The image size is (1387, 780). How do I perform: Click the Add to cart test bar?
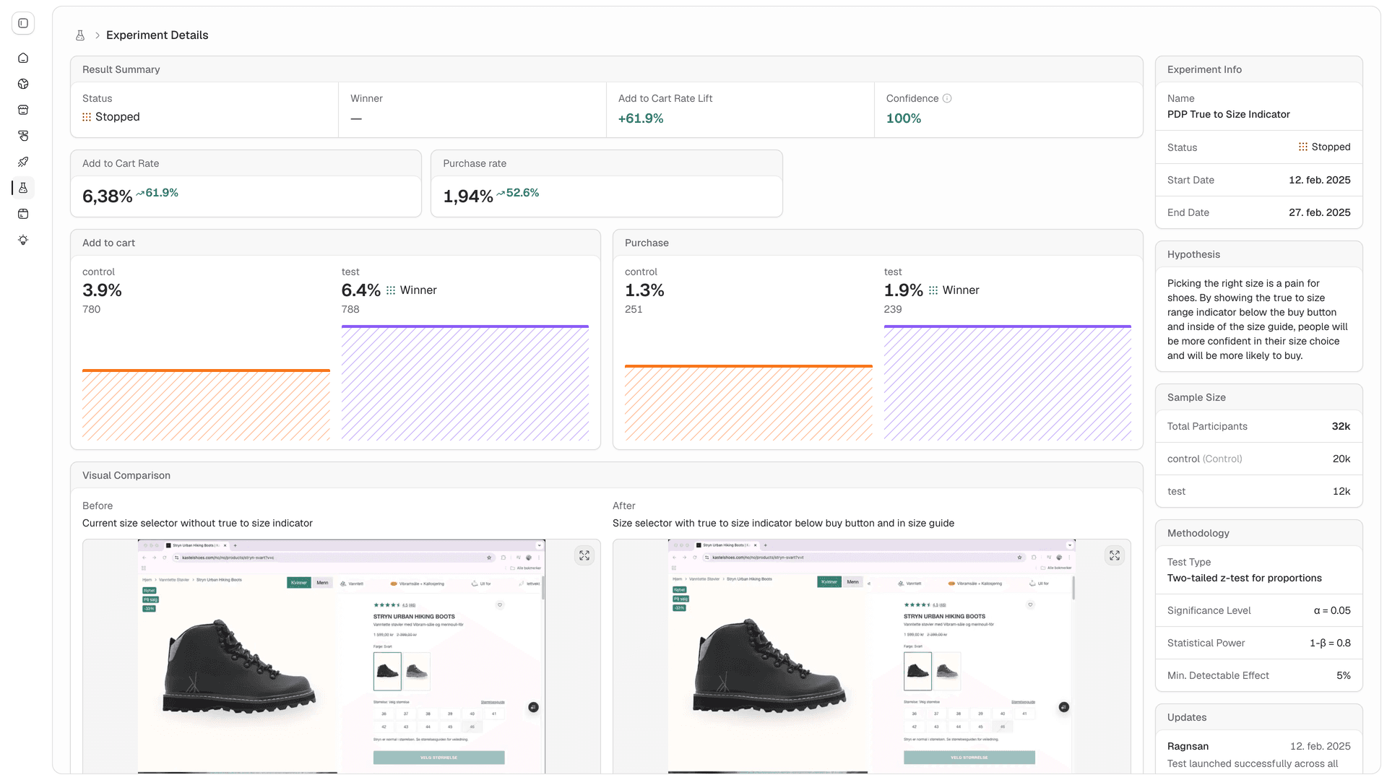pyautogui.click(x=465, y=383)
